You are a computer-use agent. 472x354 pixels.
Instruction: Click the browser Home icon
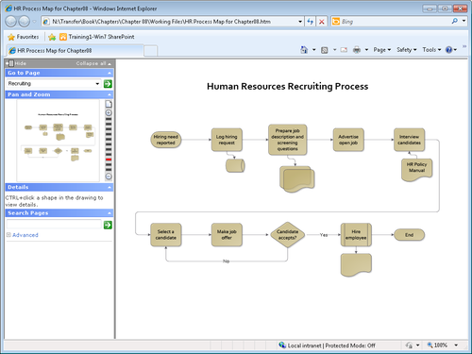pyautogui.click(x=304, y=50)
